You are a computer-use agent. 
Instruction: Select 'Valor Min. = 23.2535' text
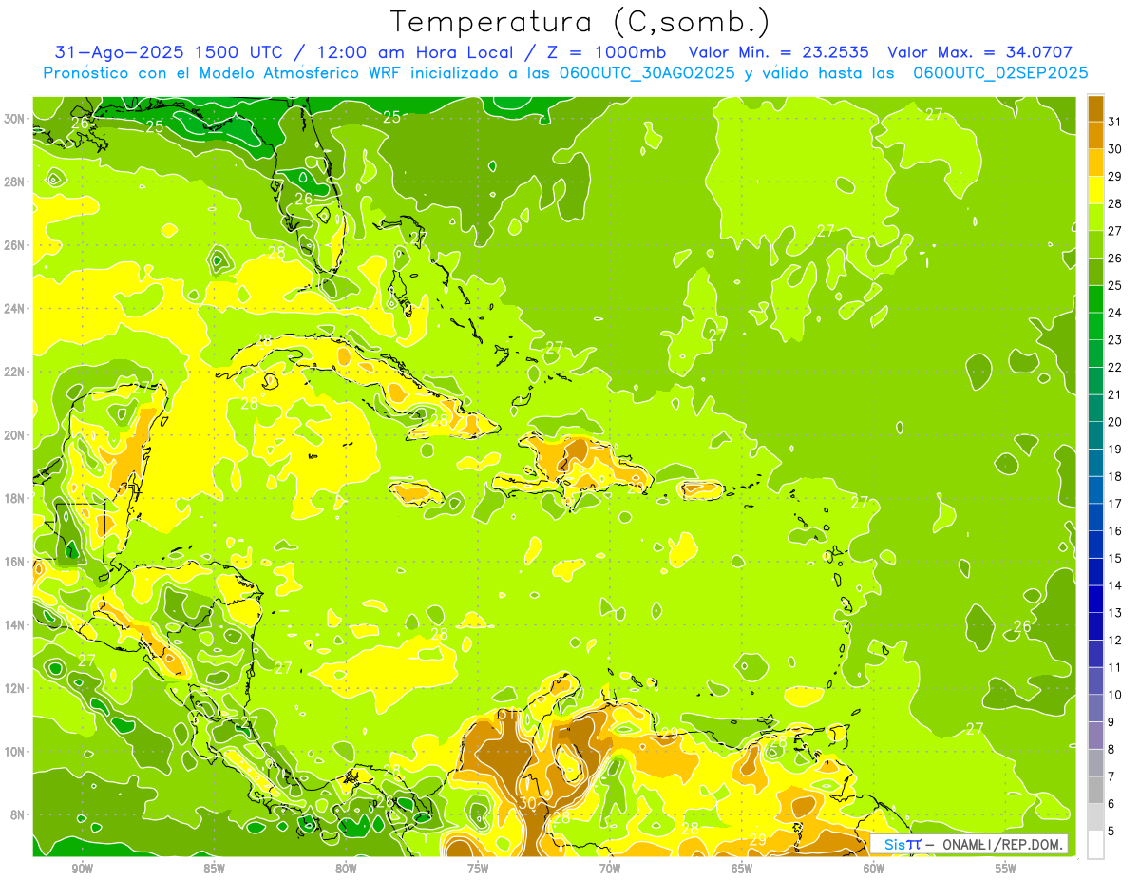781,52
